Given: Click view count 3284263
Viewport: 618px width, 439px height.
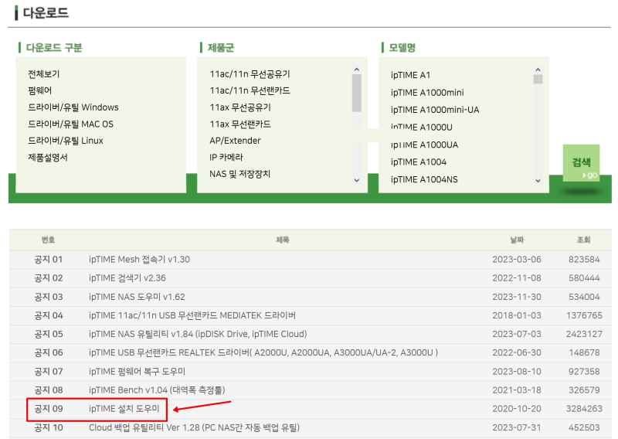Looking at the screenshot, I should [584, 409].
